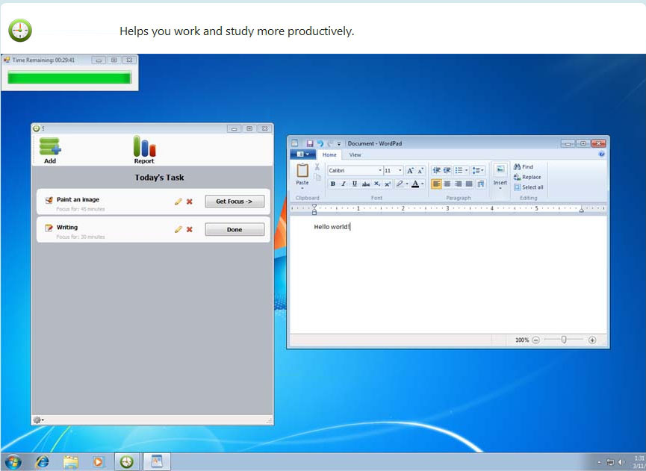Center align the text

447,184
